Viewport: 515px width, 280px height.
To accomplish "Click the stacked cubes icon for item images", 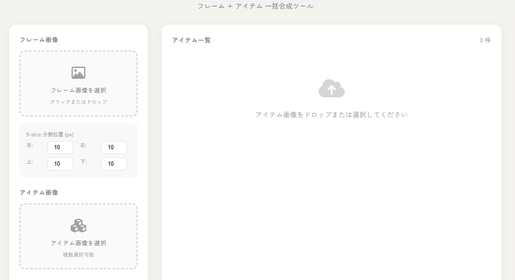I will [x=78, y=225].
